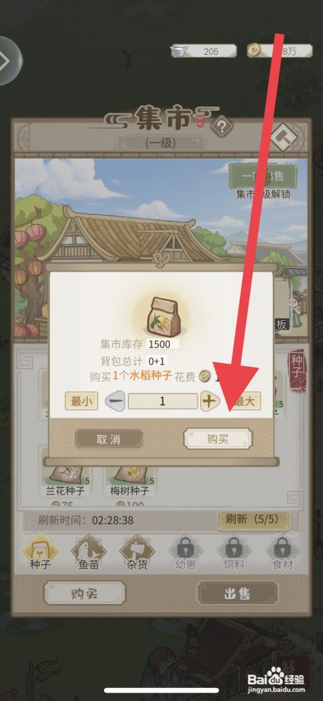Tap the locked 食材 category icon
Viewport: 323px width, 701px height.
click(282, 553)
